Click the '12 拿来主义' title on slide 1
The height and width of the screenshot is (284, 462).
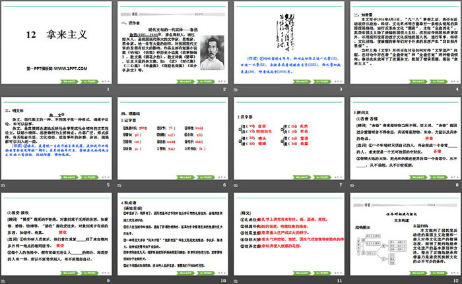[57, 35]
